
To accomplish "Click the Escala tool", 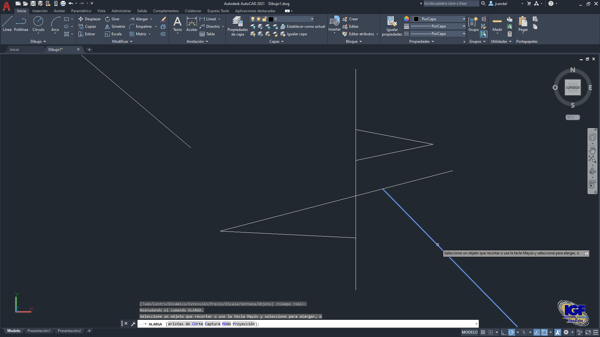I will point(113,34).
